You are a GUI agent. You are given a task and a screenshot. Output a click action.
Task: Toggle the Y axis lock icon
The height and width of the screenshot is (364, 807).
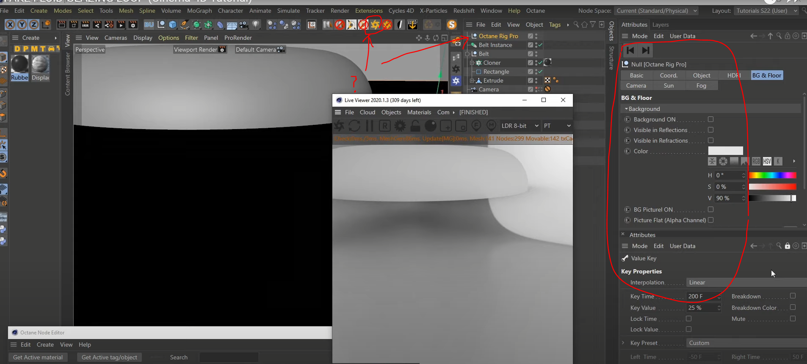pos(22,25)
